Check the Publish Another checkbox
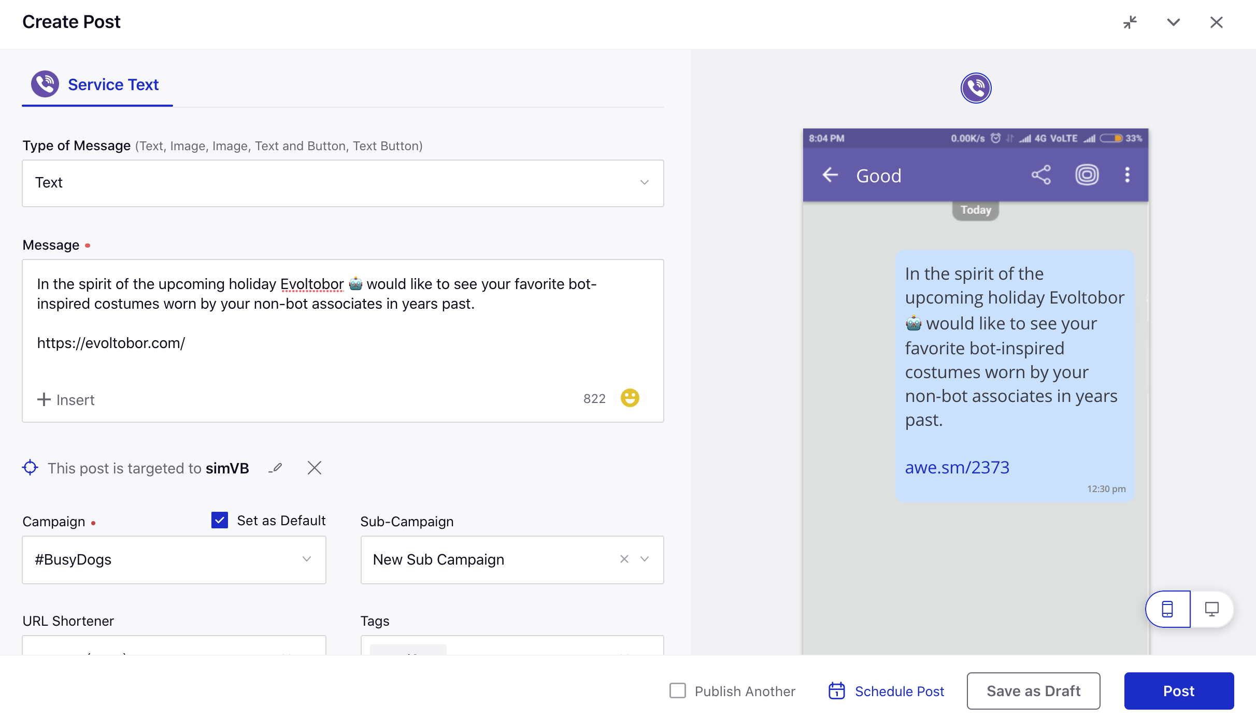 click(x=678, y=690)
